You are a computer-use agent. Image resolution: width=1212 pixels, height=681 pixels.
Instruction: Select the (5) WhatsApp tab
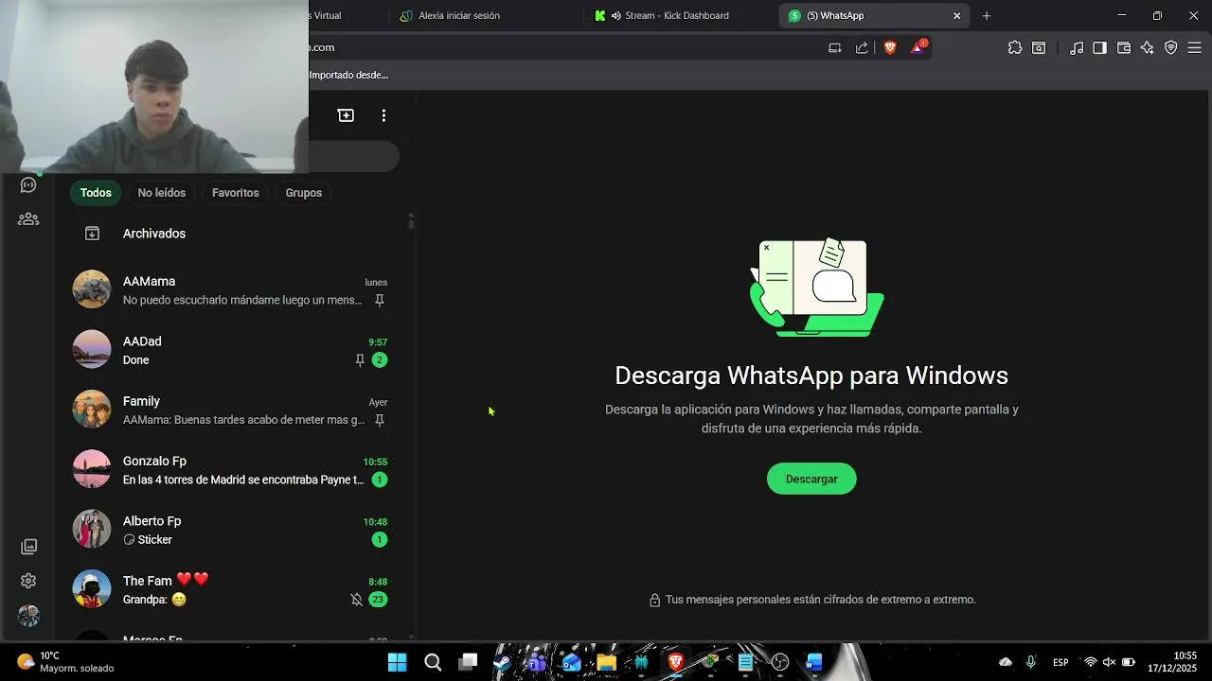tap(873, 15)
